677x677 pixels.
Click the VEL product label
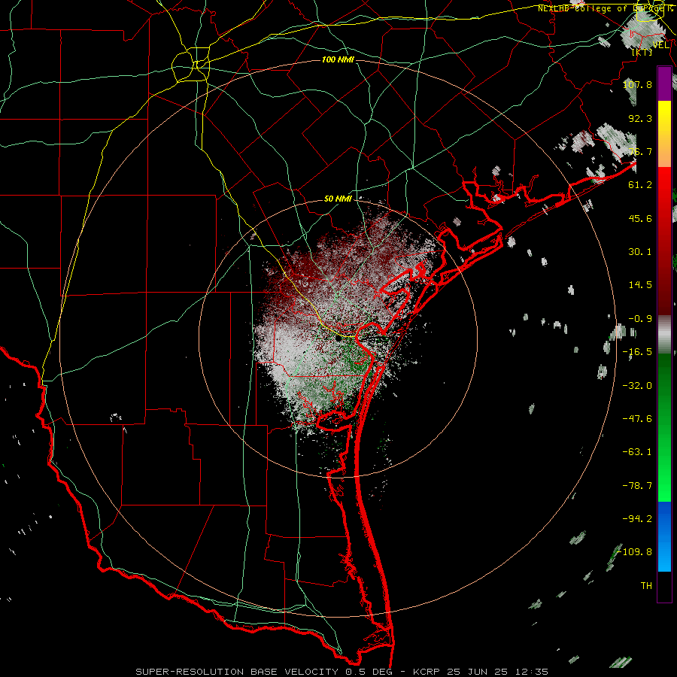(x=661, y=45)
